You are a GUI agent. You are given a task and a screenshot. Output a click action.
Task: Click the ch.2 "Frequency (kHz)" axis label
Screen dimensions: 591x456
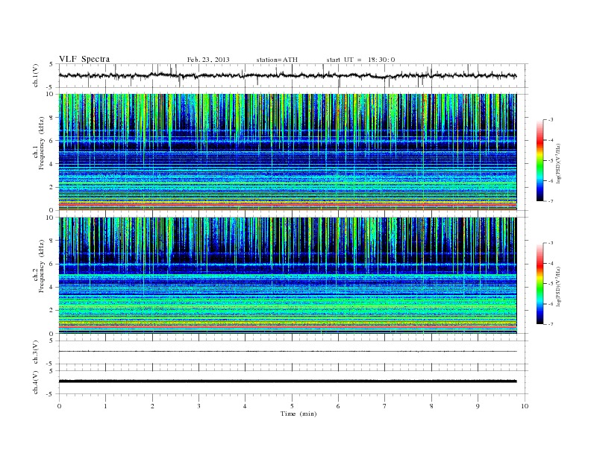pyautogui.click(x=42, y=265)
